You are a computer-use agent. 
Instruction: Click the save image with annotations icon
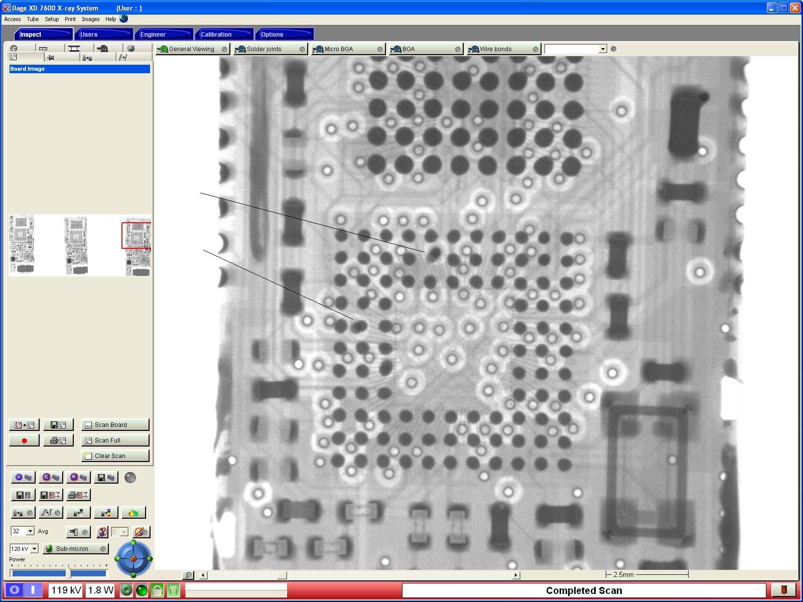[x=50, y=495]
